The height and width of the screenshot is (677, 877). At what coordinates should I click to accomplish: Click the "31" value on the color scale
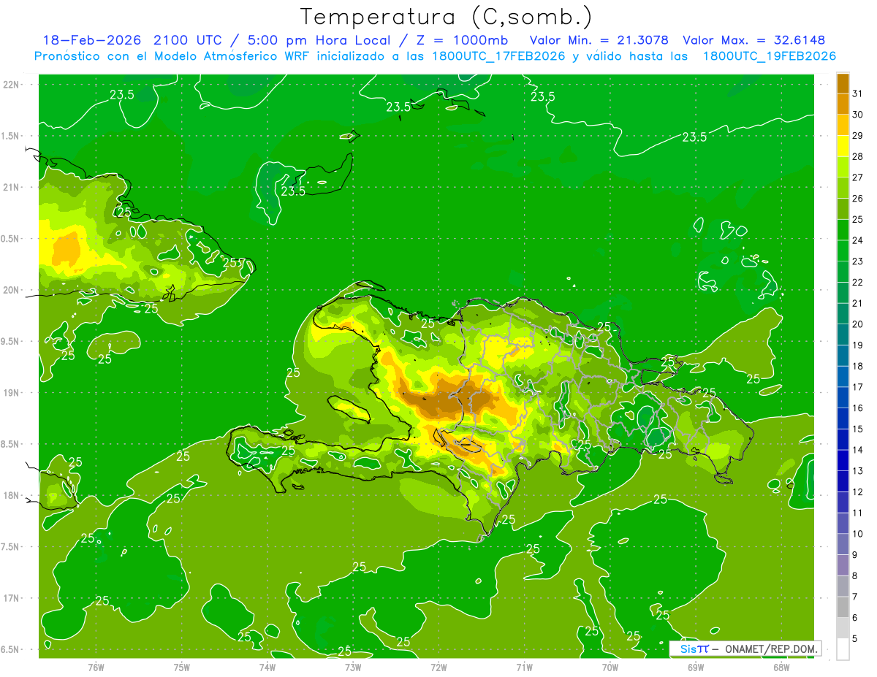(x=858, y=93)
